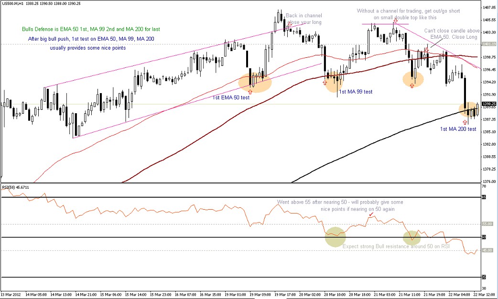Click the 1394.20 price scale label

tap(489, 82)
